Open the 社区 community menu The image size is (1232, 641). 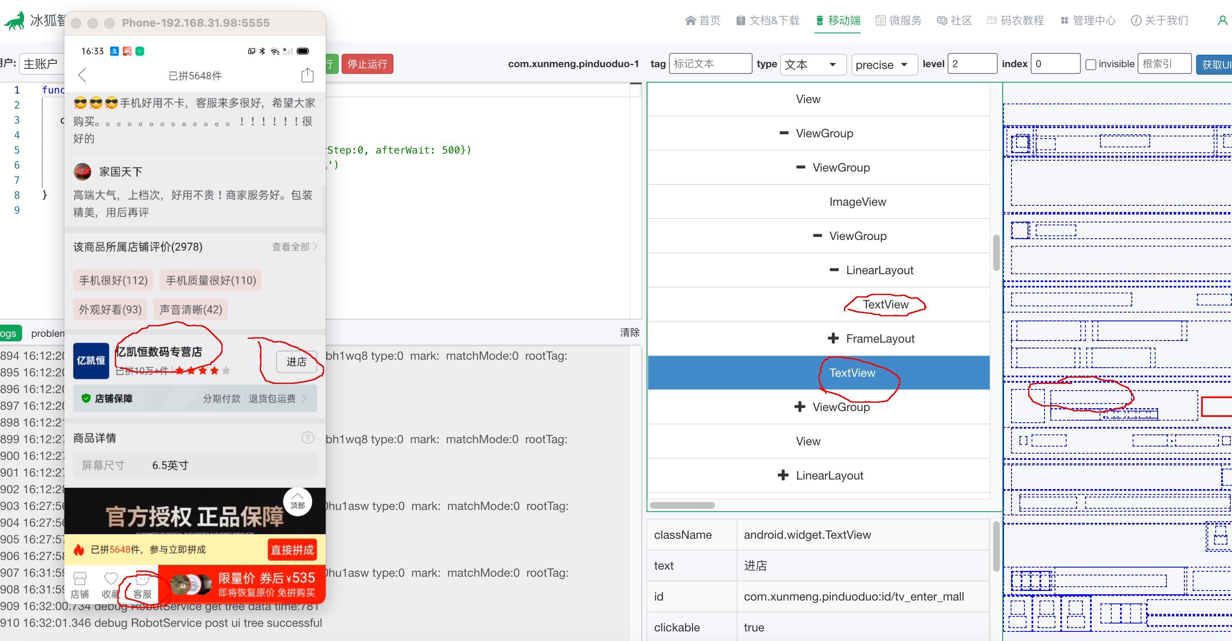point(955,20)
